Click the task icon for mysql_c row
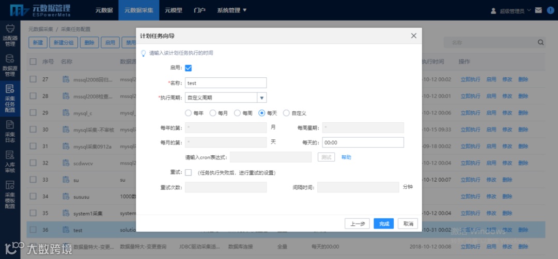Viewport: 558px width, 259px height. pyautogui.click(x=66, y=112)
